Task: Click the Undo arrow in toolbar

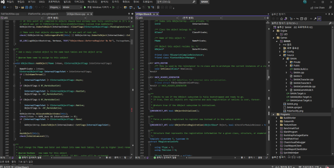Action: tap(36, 7)
